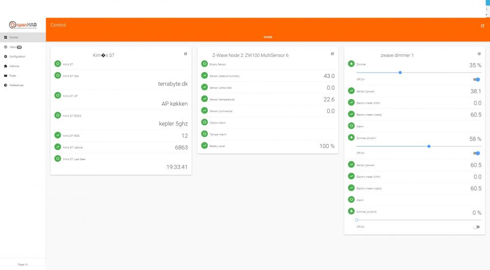Click the Motion Alarm item icon
The width and height of the screenshot is (490, 270).
click(x=204, y=122)
